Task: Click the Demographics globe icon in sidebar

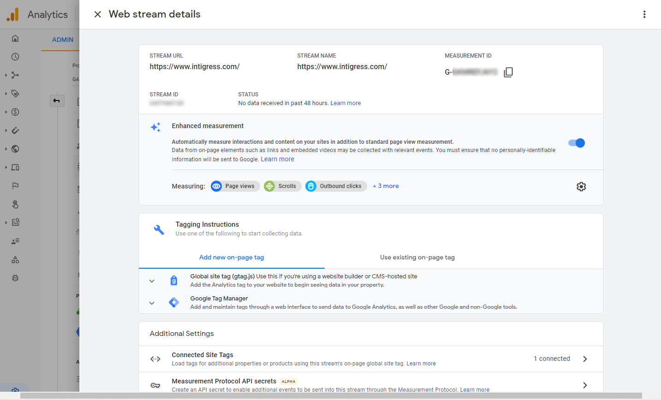Action: 15,149
